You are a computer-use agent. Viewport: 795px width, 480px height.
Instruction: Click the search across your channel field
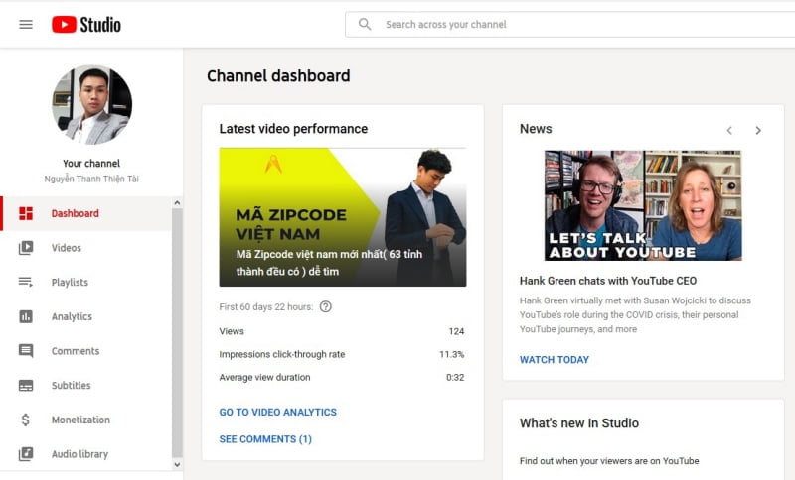(x=576, y=24)
